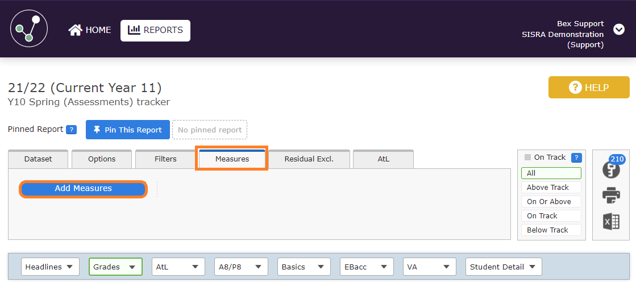Open the Headlines dropdown
The height and width of the screenshot is (282, 636).
pyautogui.click(x=50, y=267)
